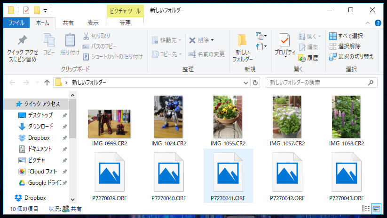
Task: Click the Paste (貼り付け) clipboard icon
Action: point(70,40)
